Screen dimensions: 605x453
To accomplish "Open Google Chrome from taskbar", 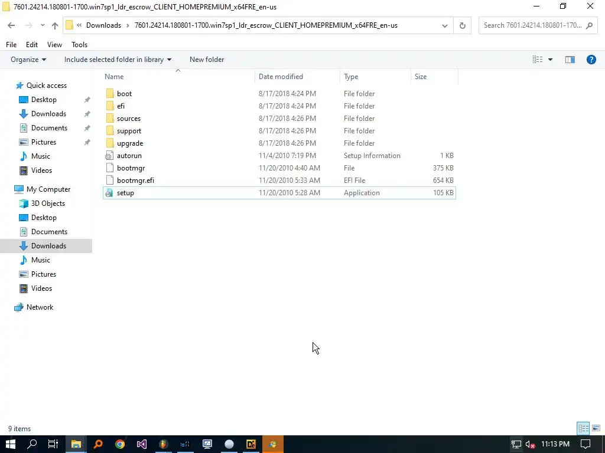I will [119, 444].
